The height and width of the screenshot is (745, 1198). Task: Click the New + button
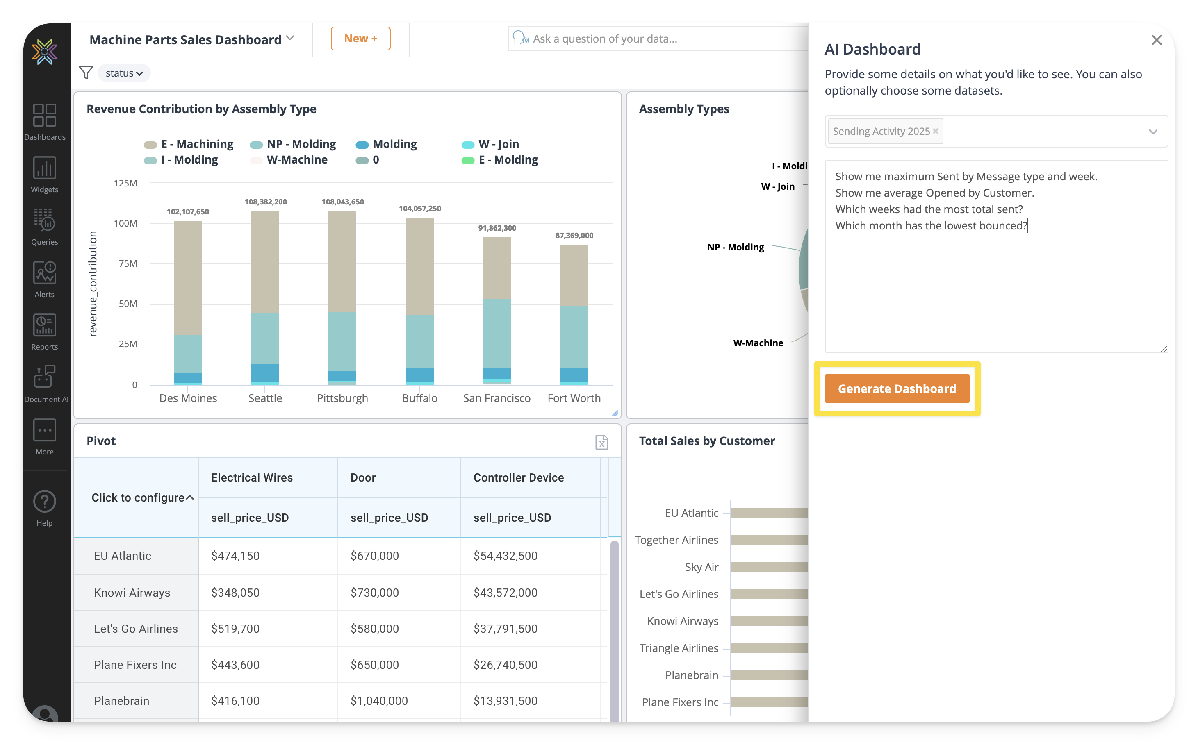click(360, 39)
